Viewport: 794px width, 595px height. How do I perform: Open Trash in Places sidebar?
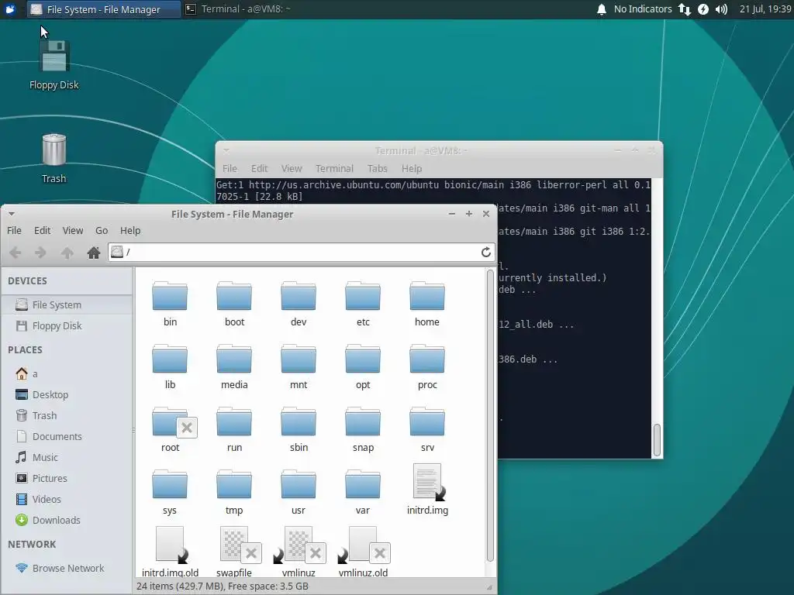(x=67, y=415)
